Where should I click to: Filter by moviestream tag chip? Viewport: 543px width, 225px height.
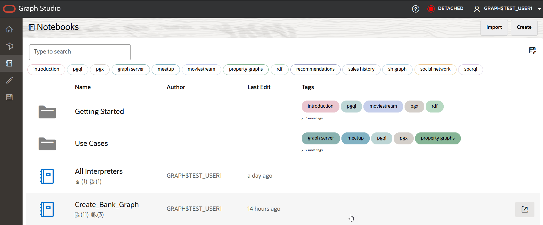pyautogui.click(x=201, y=69)
